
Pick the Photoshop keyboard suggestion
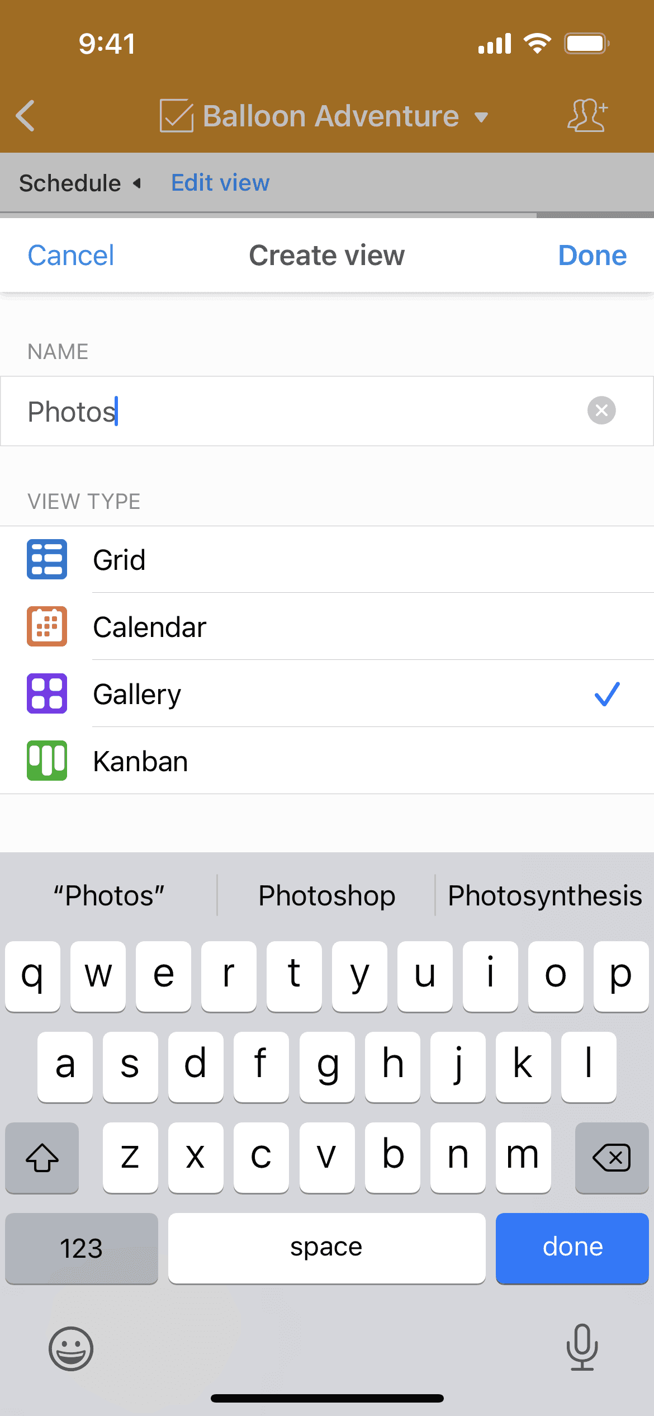[326, 896]
